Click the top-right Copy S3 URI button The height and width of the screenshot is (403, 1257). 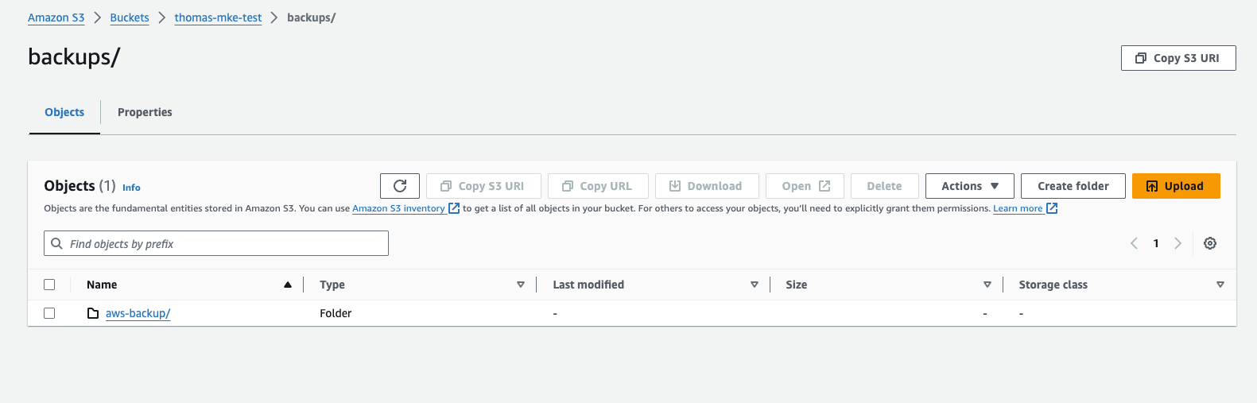tap(1178, 58)
